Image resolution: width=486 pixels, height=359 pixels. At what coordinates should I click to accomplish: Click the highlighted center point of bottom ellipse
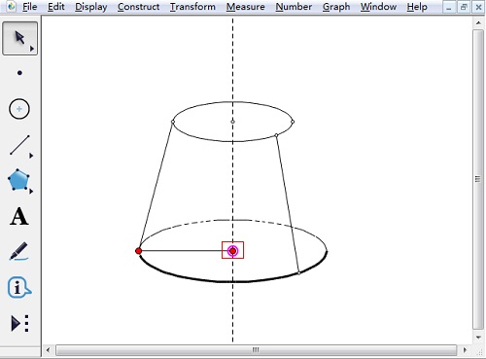tap(232, 250)
